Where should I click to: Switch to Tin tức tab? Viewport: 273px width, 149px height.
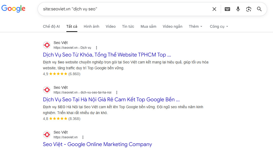128,26
